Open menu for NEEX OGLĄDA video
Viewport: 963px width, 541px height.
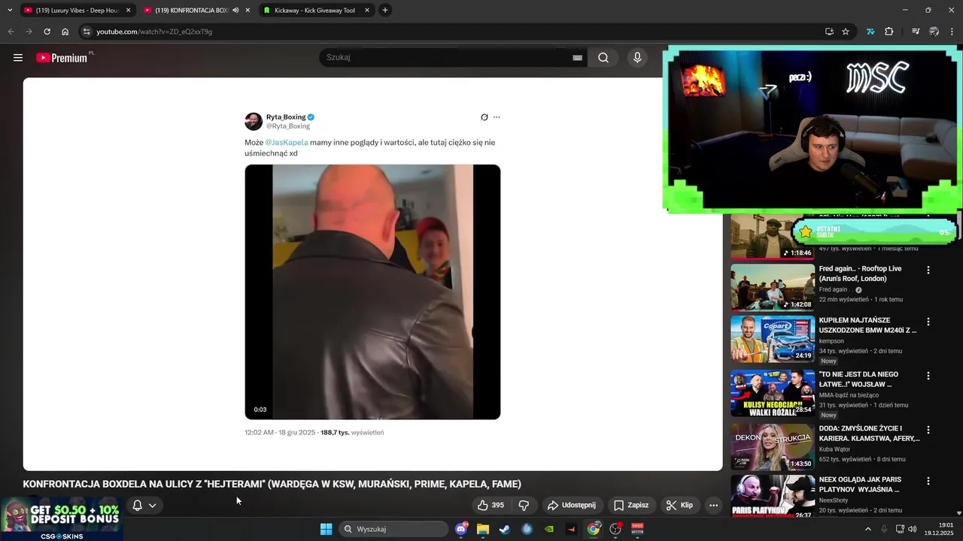tap(928, 481)
